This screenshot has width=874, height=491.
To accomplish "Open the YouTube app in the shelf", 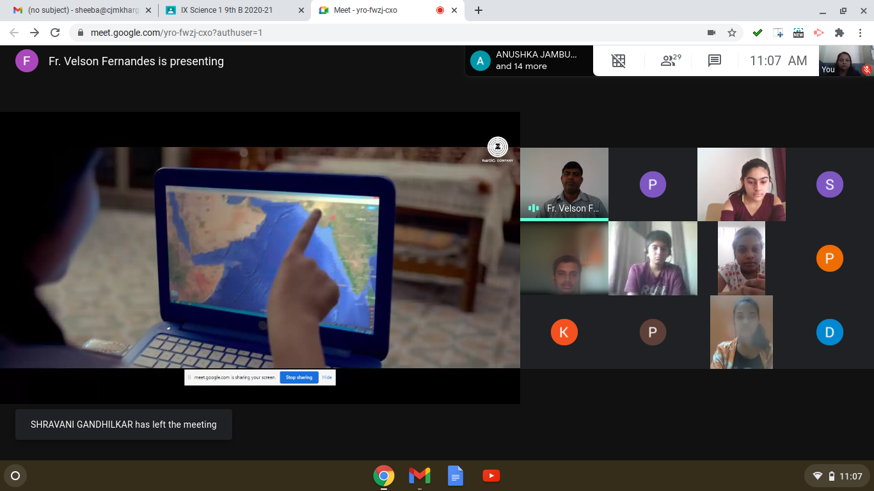I will pyautogui.click(x=491, y=476).
